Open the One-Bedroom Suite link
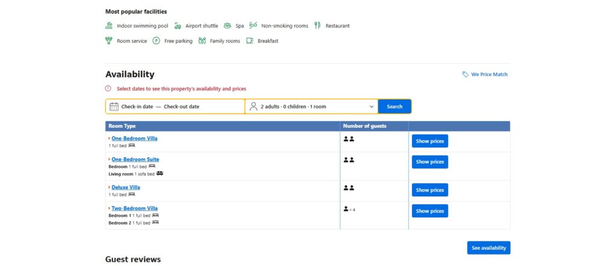Screen dimensions: 616x266 pos(135,159)
